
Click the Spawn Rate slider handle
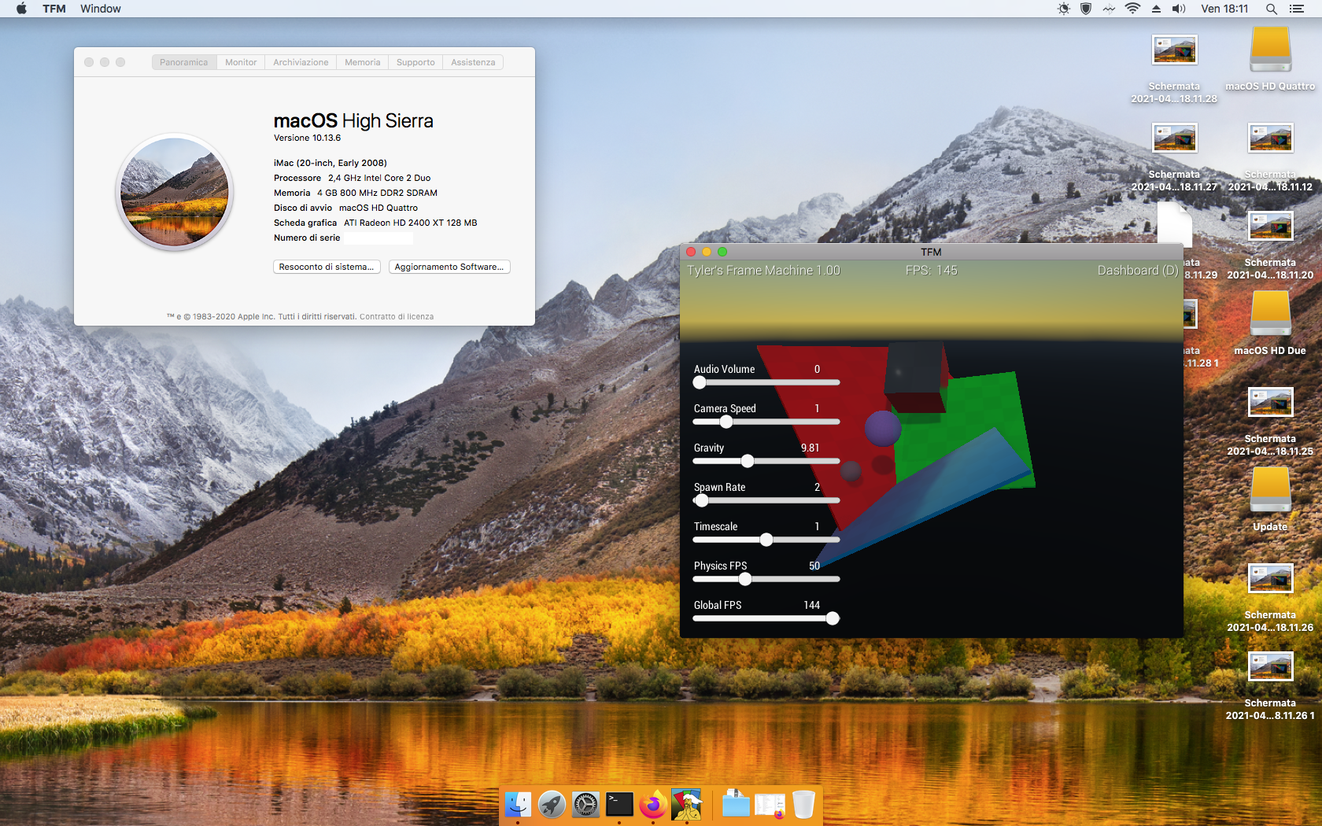tap(702, 500)
